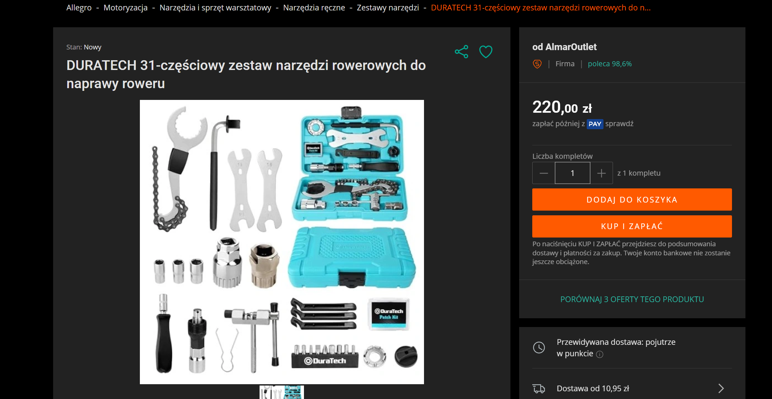Click the Super Seller badge icon
Viewport: 772px width, 399px height.
tap(537, 64)
